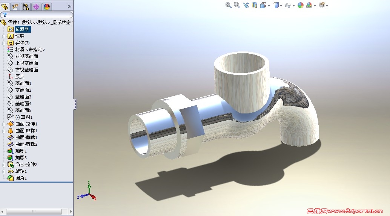Open the DimXpertManager tab
Image resolution: width=390 pixels, height=216 pixels.
tap(36, 7)
